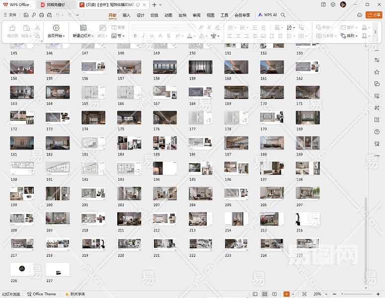Open the 文件 menu
This screenshot has width=385, height=298.
pyautogui.click(x=10, y=15)
